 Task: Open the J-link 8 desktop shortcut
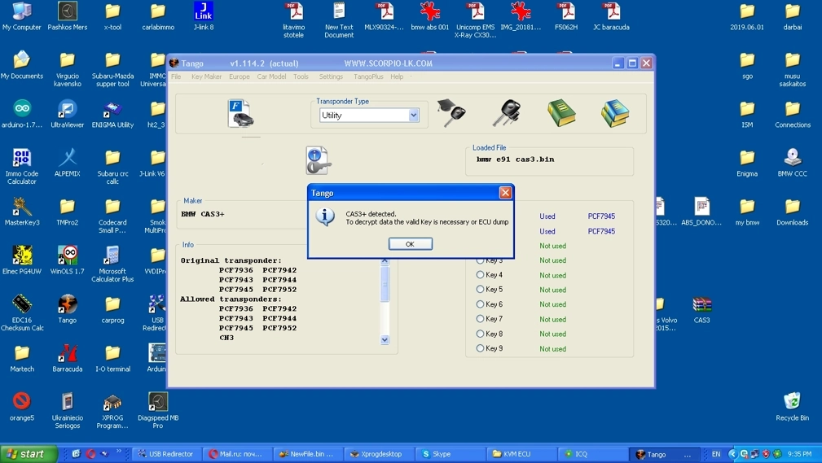[204, 16]
